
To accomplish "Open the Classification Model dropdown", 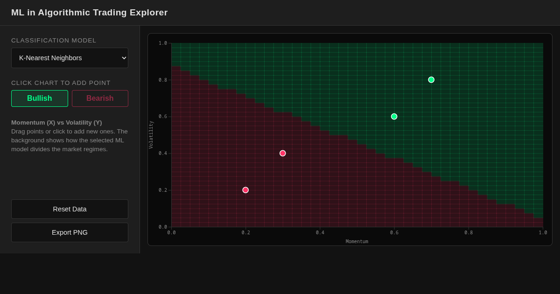I will 70,58.
